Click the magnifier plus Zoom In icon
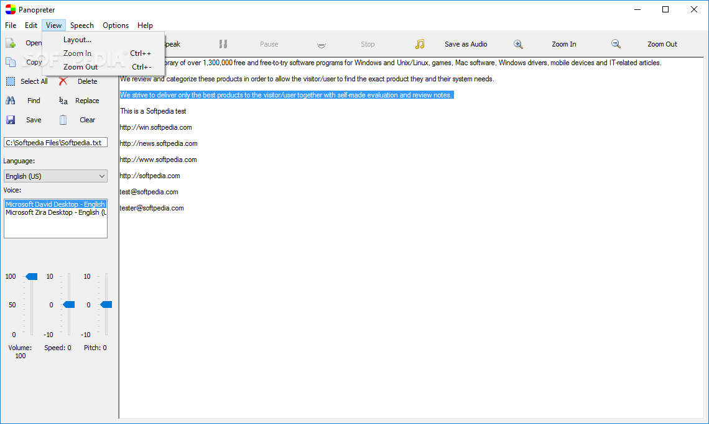The height and width of the screenshot is (424, 709). pyautogui.click(x=518, y=44)
